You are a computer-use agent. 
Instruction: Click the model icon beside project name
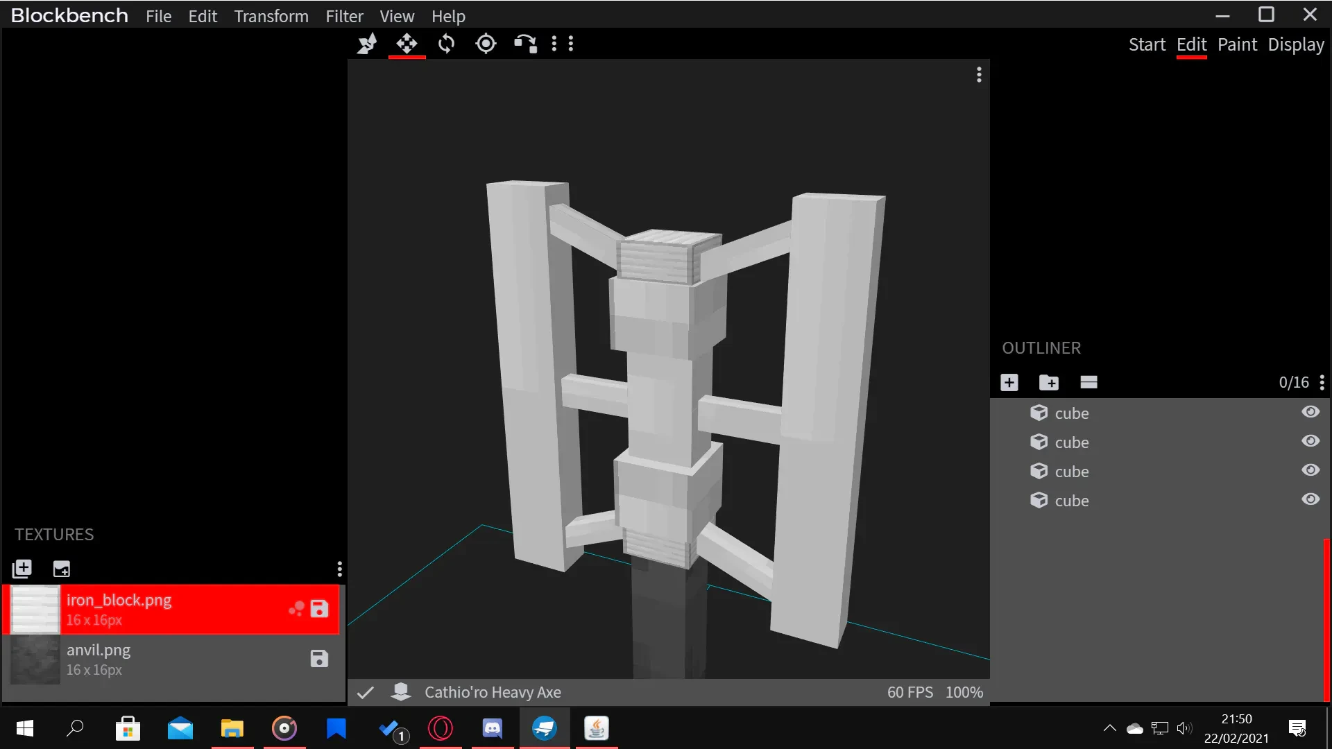click(x=401, y=691)
